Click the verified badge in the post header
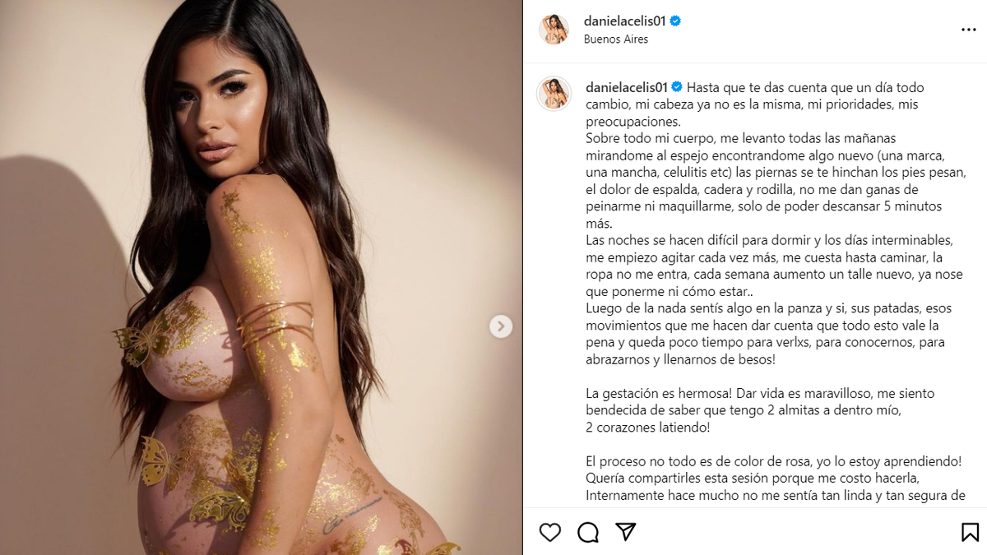987x555 pixels. coord(675,21)
